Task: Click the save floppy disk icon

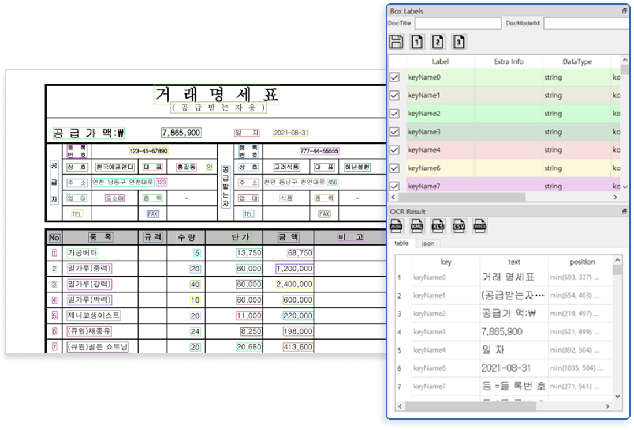Action: tap(396, 42)
